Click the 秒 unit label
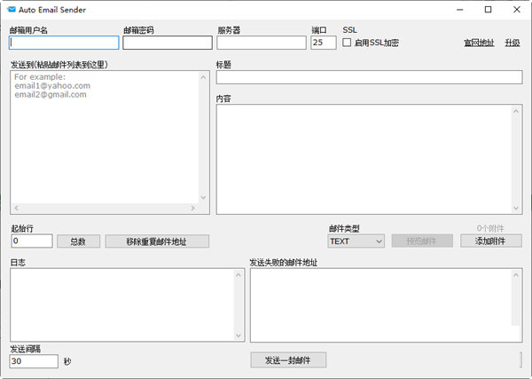532x379 pixels. coord(67,361)
